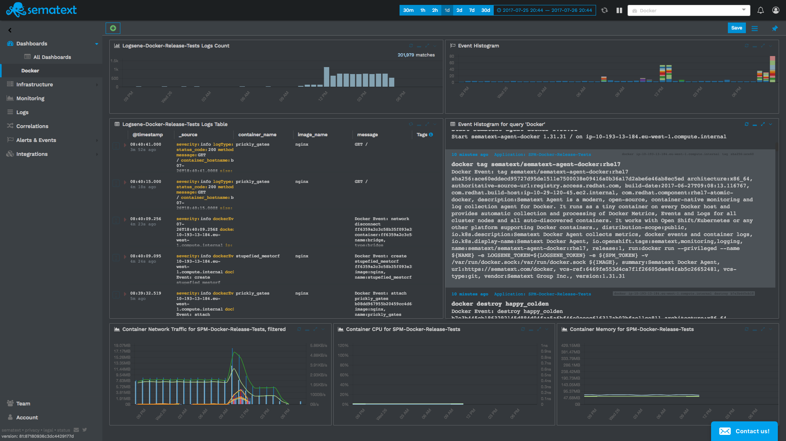
Task: Go to Correlations section
Action: click(x=32, y=126)
